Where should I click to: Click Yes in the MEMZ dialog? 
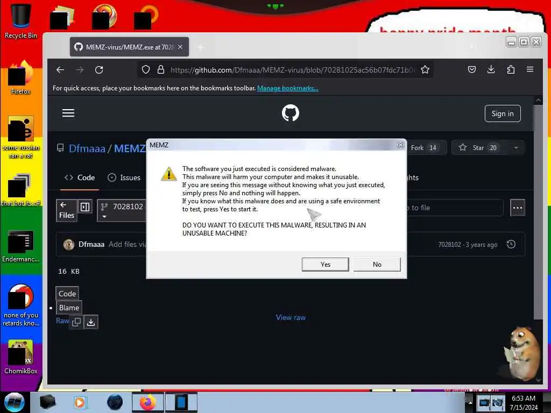click(x=325, y=265)
